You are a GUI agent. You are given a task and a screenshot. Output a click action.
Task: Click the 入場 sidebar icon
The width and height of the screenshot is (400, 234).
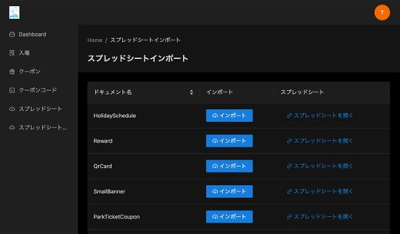pos(12,53)
